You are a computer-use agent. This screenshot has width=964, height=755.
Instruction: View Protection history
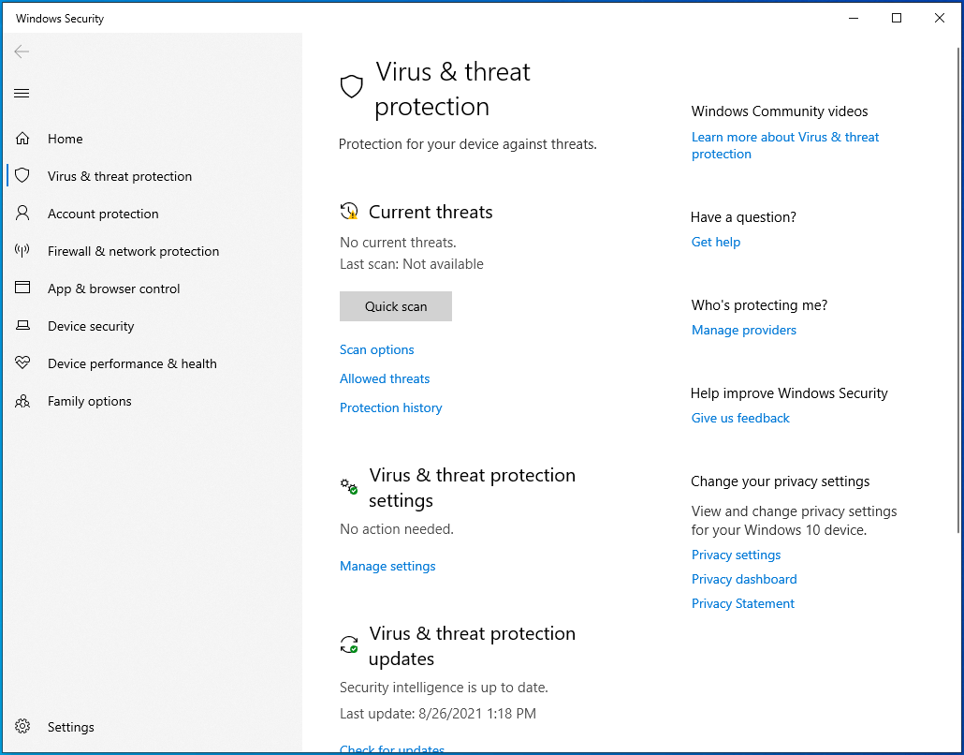click(x=390, y=407)
